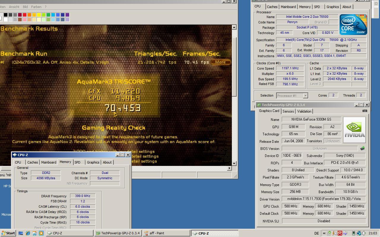Image resolution: width=380 pixels, height=237 pixels.
Task: Open the battery status tray icon
Action: coord(354,233)
